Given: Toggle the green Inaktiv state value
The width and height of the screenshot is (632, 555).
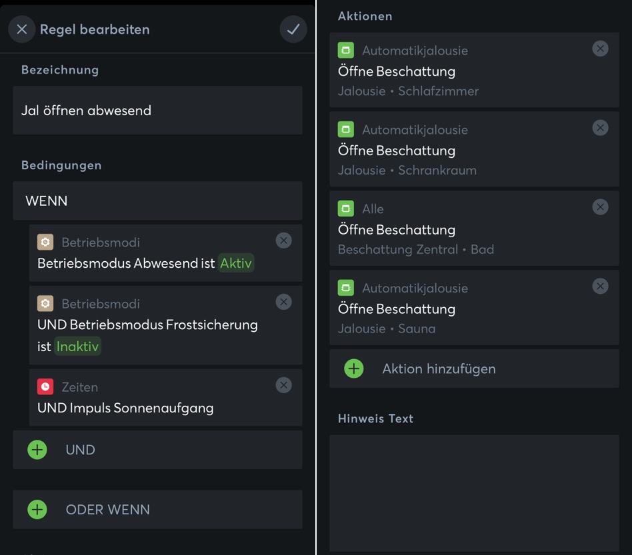Looking at the screenshot, I should click(78, 346).
